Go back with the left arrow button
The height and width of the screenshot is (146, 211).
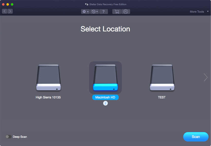click(5, 11)
